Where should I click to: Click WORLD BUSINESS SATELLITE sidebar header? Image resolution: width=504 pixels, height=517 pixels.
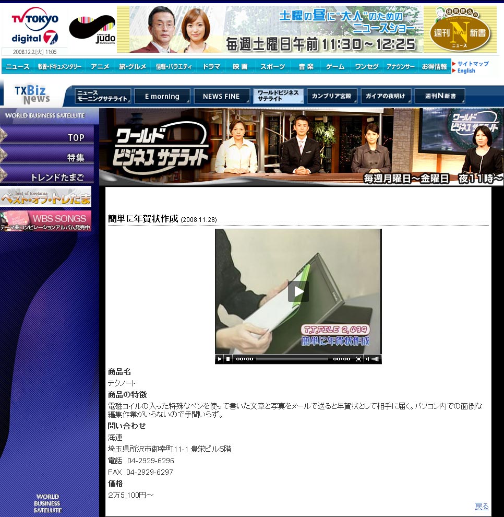tap(45, 115)
